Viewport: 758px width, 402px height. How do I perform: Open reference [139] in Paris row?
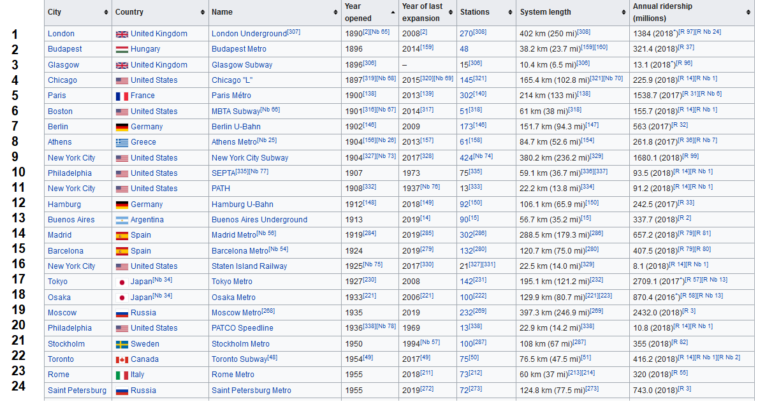tap(427, 94)
